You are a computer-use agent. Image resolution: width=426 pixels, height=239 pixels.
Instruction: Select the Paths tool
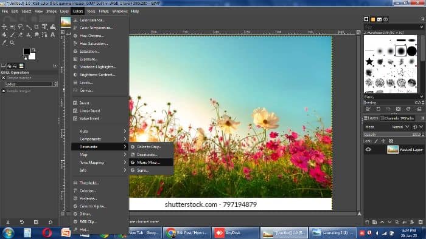pyautogui.click(x=44, y=35)
